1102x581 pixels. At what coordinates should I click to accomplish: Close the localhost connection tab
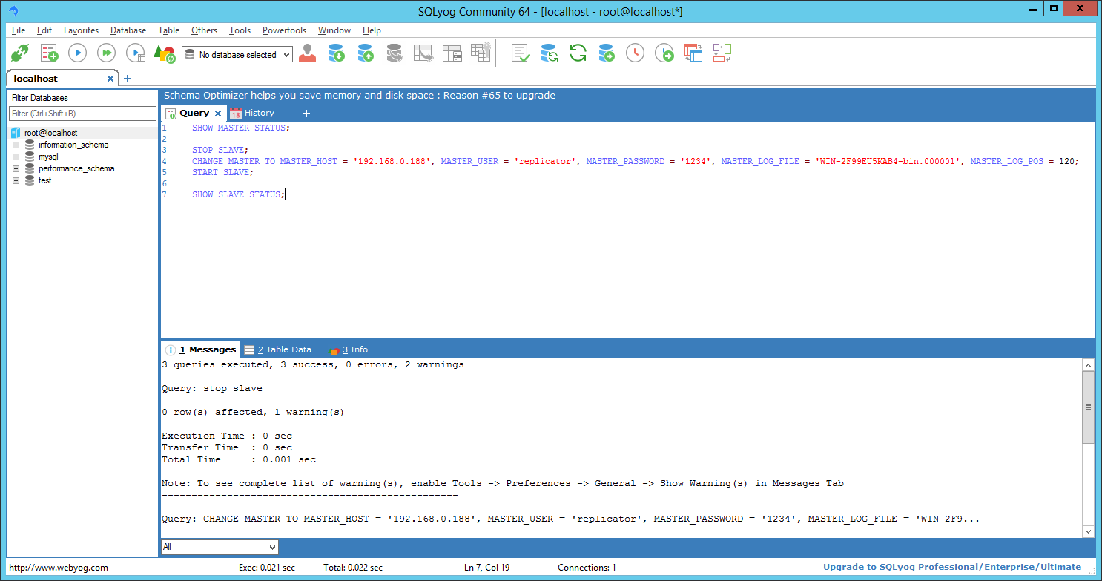coord(110,79)
